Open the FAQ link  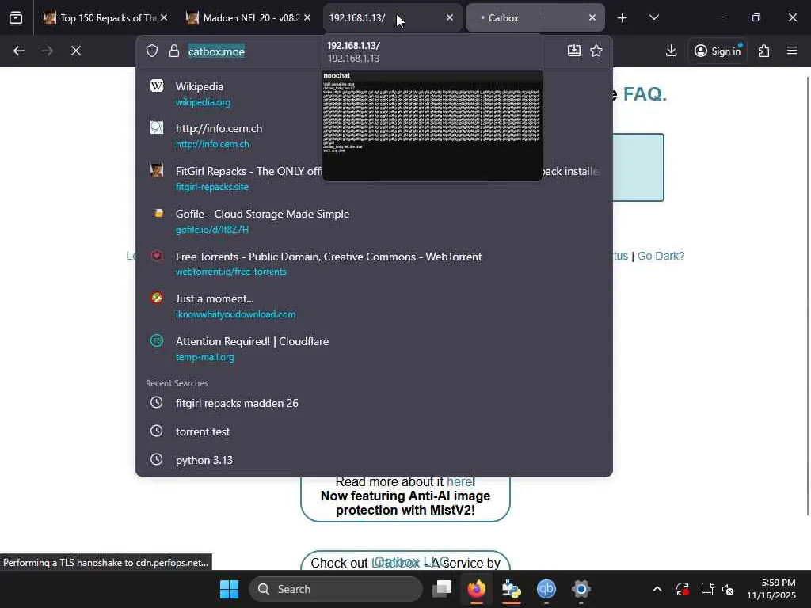(645, 94)
